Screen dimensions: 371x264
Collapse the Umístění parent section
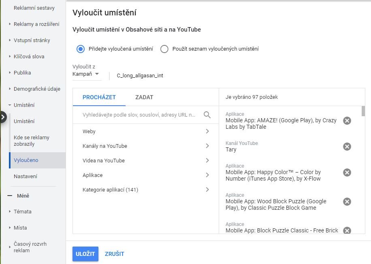[10, 105]
